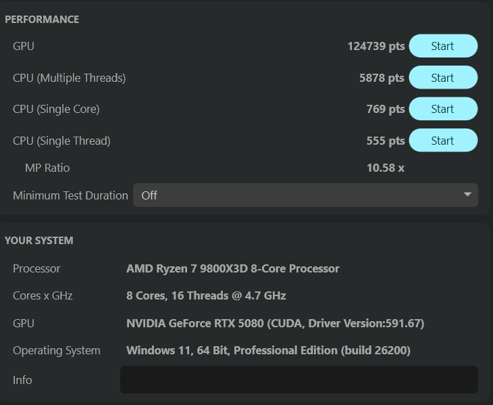
Task: Start the CPU (Multiple Threads) test
Action: 443,77
